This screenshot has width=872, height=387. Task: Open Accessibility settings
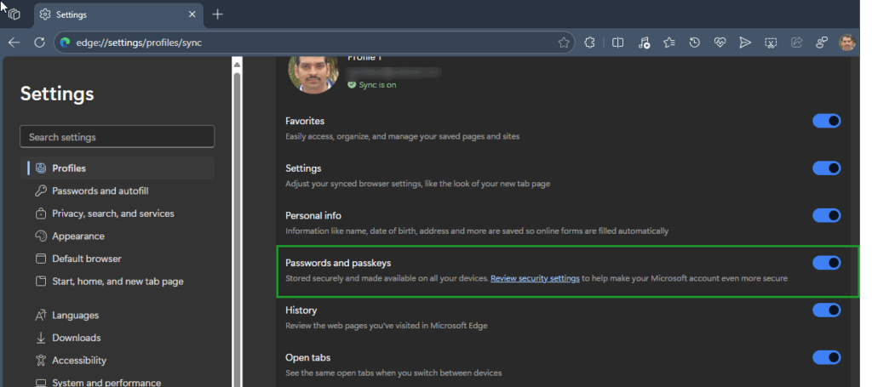pos(79,361)
